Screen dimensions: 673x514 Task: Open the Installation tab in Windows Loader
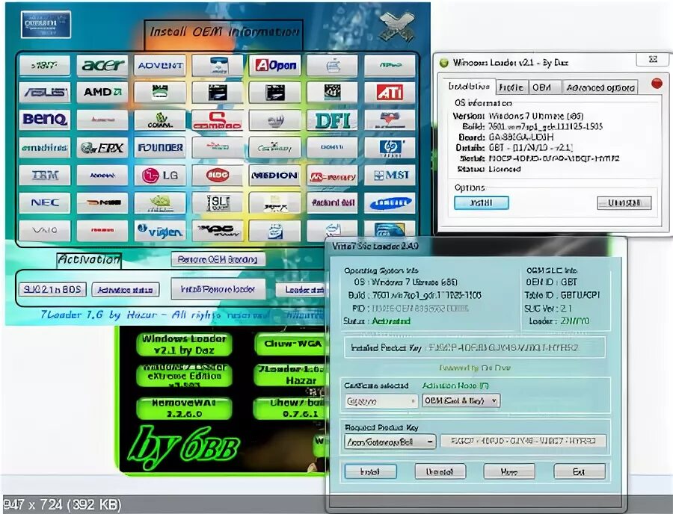469,87
